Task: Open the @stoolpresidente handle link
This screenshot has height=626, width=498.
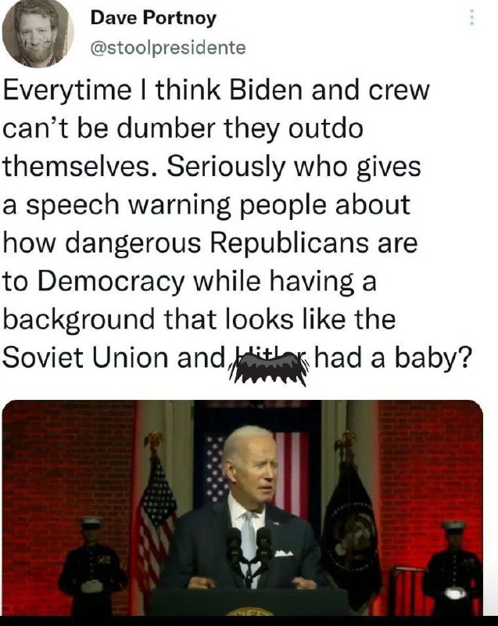Action: [168, 48]
